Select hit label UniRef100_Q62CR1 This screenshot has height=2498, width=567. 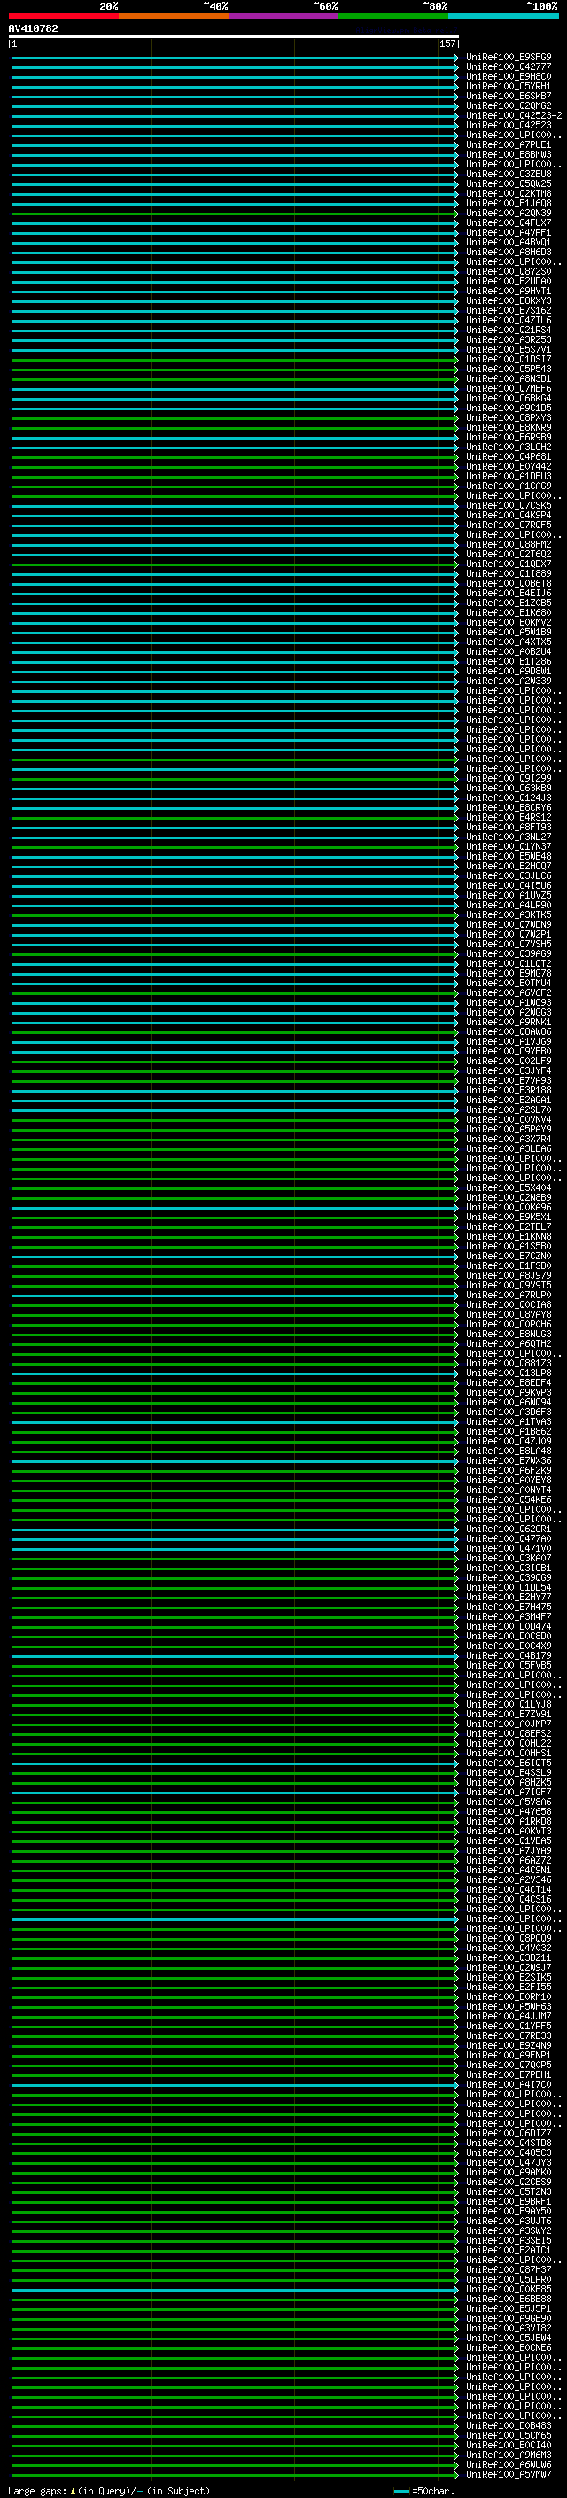(x=508, y=1529)
